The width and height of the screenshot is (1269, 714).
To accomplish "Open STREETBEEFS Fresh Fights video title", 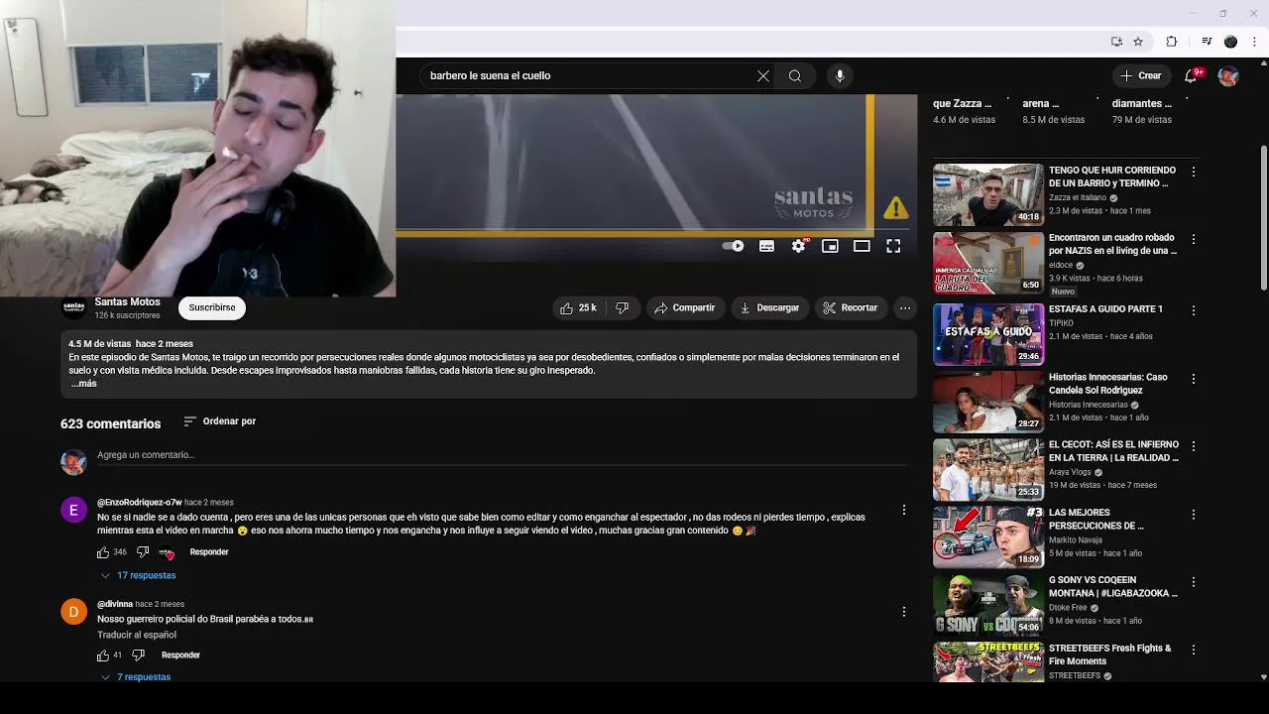I will (x=1110, y=654).
